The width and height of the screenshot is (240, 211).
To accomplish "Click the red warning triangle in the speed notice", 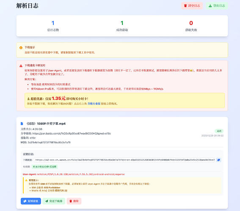I will click(x=21, y=66).
